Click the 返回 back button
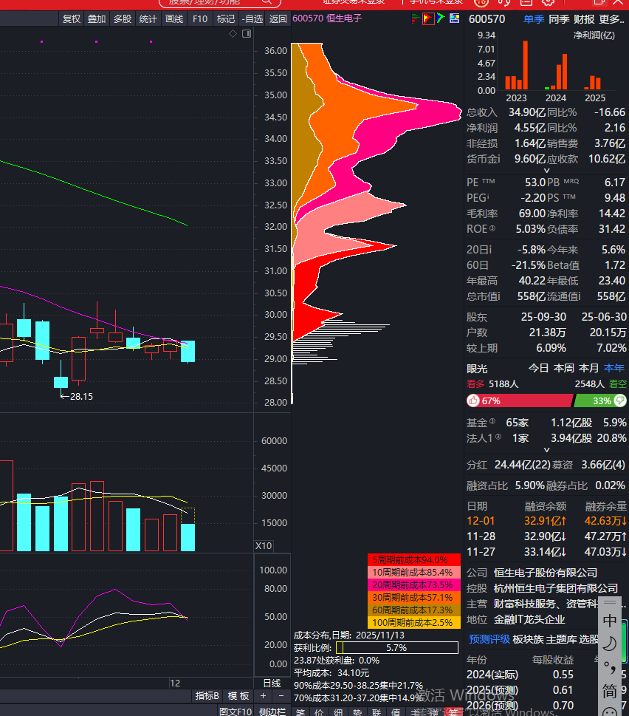 278,18
